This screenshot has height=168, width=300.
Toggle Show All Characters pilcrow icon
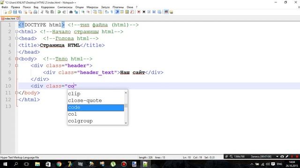[112, 12]
